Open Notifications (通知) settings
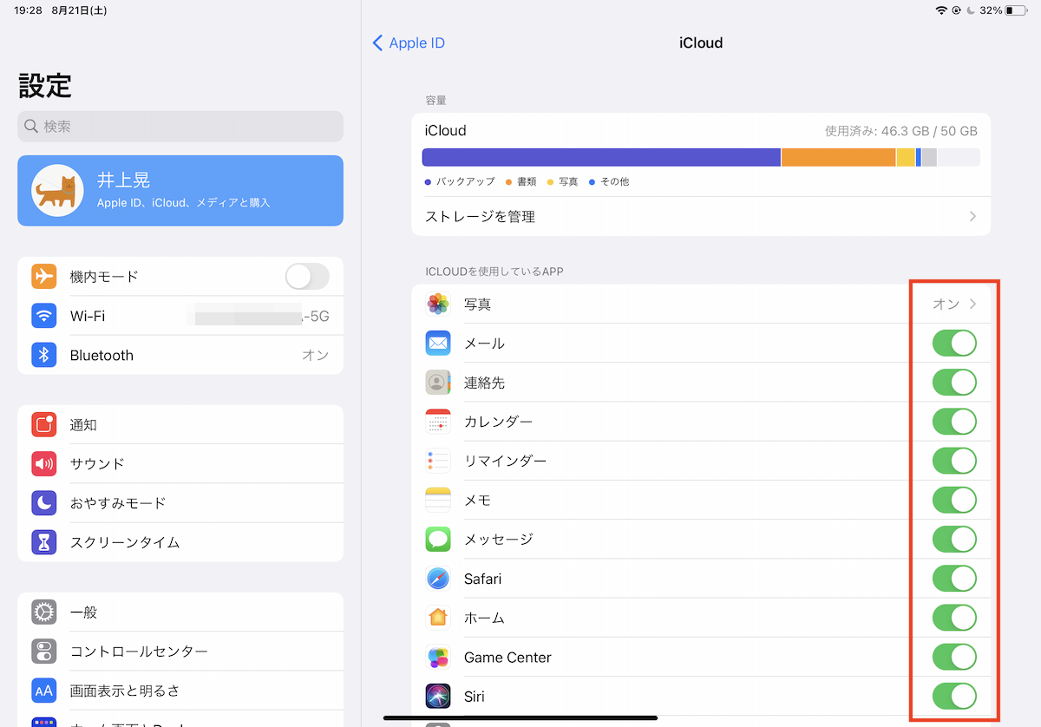1041x727 pixels. 180,424
